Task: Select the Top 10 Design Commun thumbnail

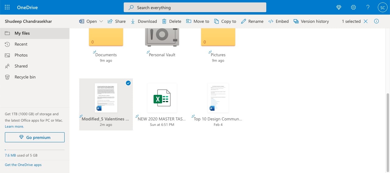Action: [x=218, y=98]
